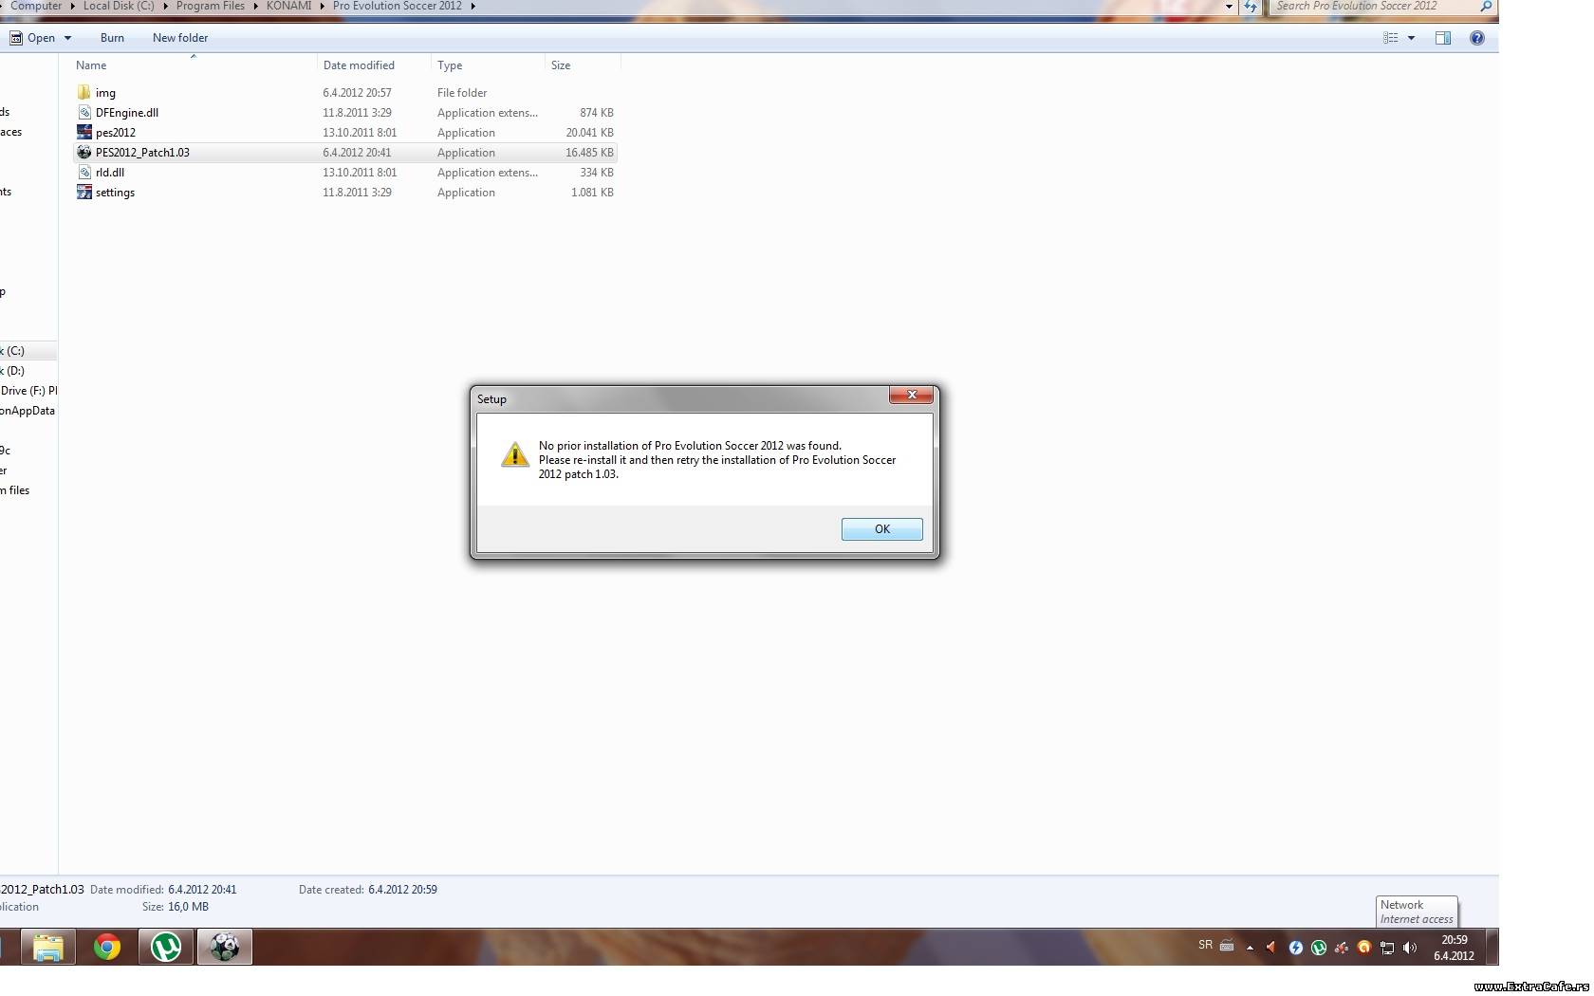This screenshot has height=996, width=1594.
Task: Open Google Chrome from the taskbar
Action: [107, 947]
